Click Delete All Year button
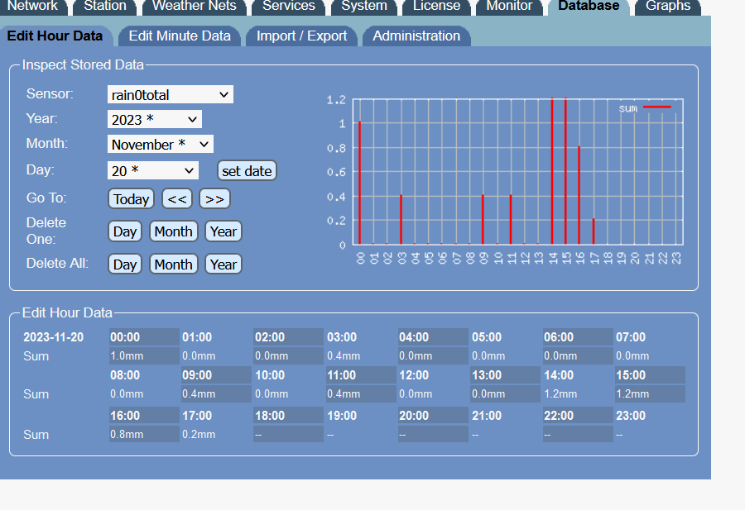Viewport: 745px width, 510px height. [223, 265]
